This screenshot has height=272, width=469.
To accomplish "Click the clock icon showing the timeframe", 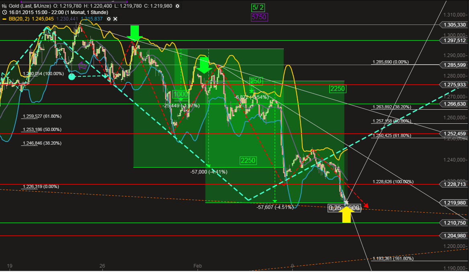I will (x=4, y=12).
